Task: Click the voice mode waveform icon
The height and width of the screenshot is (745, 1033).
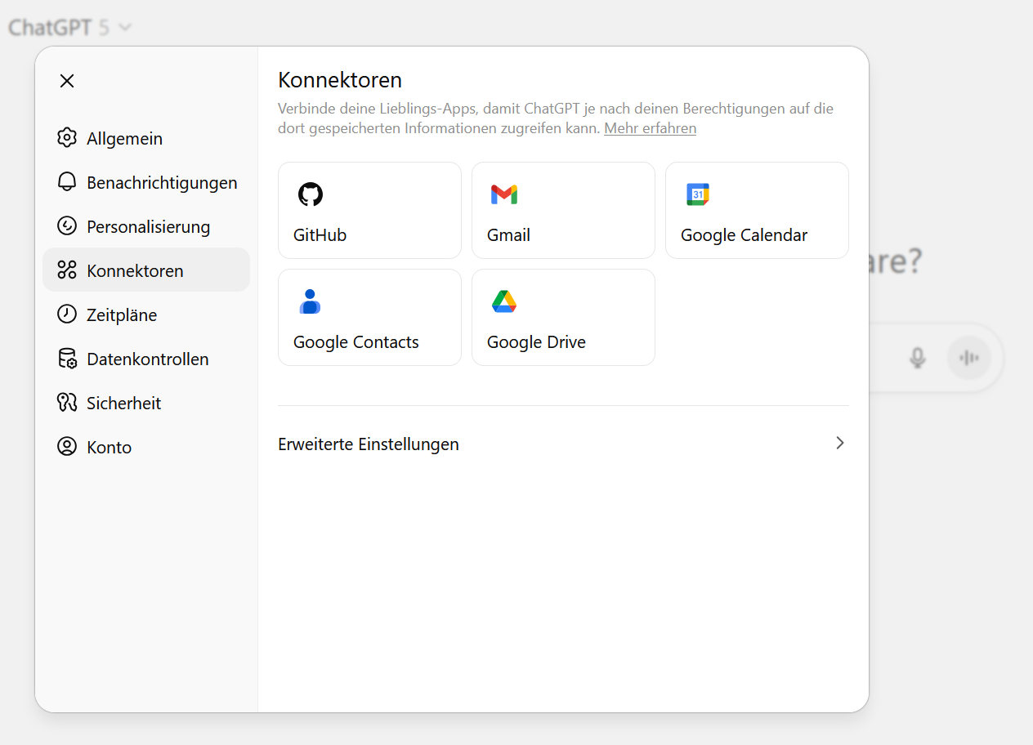Action: click(x=968, y=358)
